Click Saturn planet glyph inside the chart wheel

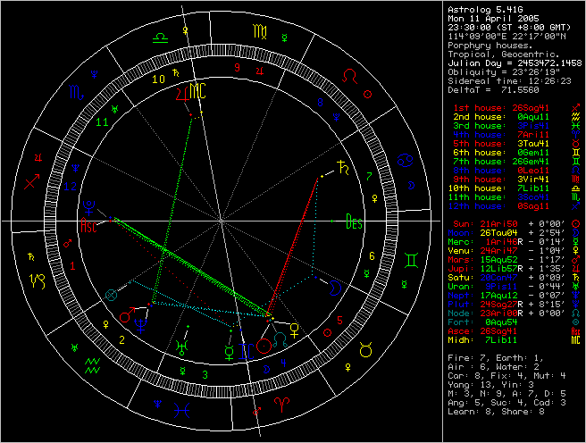click(x=340, y=165)
